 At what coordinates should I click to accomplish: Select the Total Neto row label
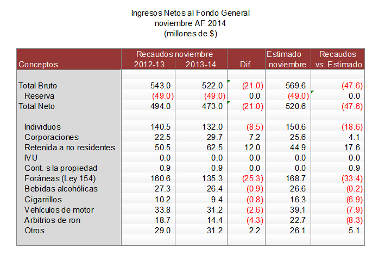point(37,106)
